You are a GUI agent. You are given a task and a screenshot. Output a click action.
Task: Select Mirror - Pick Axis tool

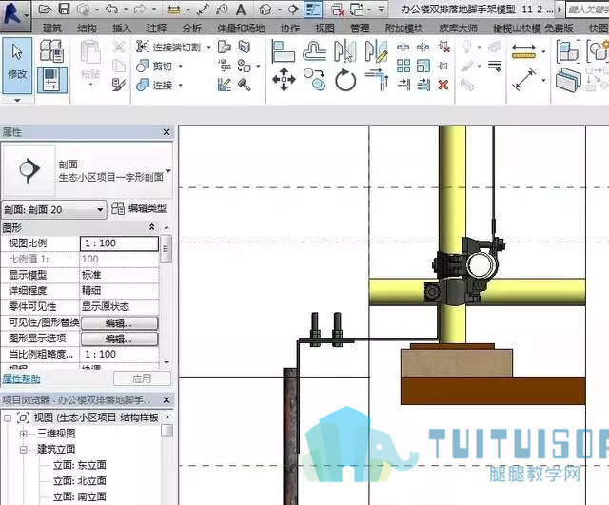click(x=345, y=51)
